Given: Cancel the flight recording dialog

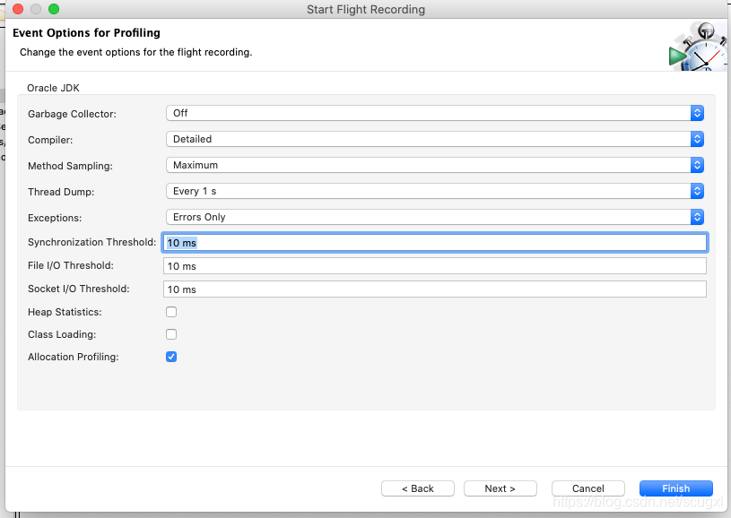Looking at the screenshot, I should click(587, 488).
